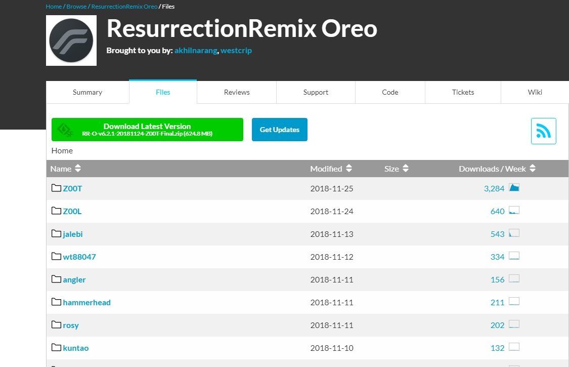
Task: Visit akhilnarang's profile link
Action: tap(196, 51)
